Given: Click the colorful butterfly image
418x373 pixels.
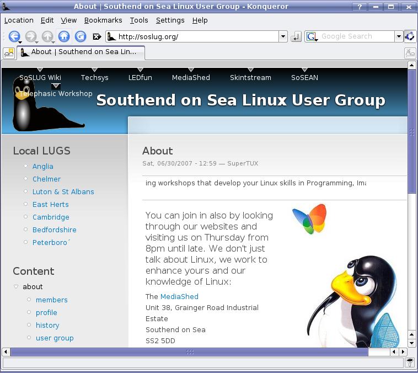Looking at the screenshot, I should [310, 219].
